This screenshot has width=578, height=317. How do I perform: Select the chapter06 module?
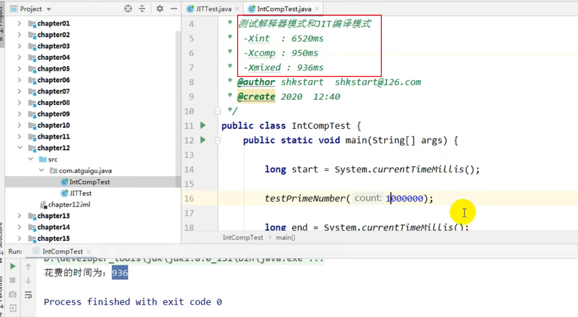pyautogui.click(x=53, y=80)
